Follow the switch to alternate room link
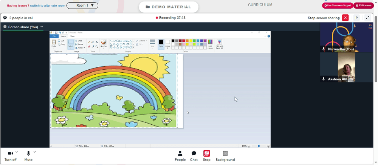 pos(48,6)
